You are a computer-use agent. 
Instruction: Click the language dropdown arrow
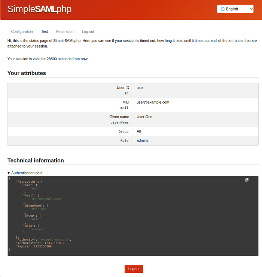coord(251,9)
